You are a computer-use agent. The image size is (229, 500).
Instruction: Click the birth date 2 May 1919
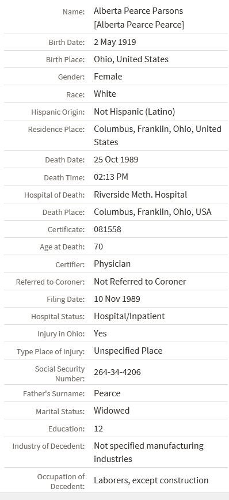coord(114,42)
